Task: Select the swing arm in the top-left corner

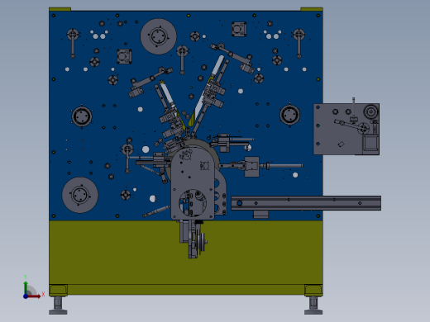Action: [x=73, y=43]
